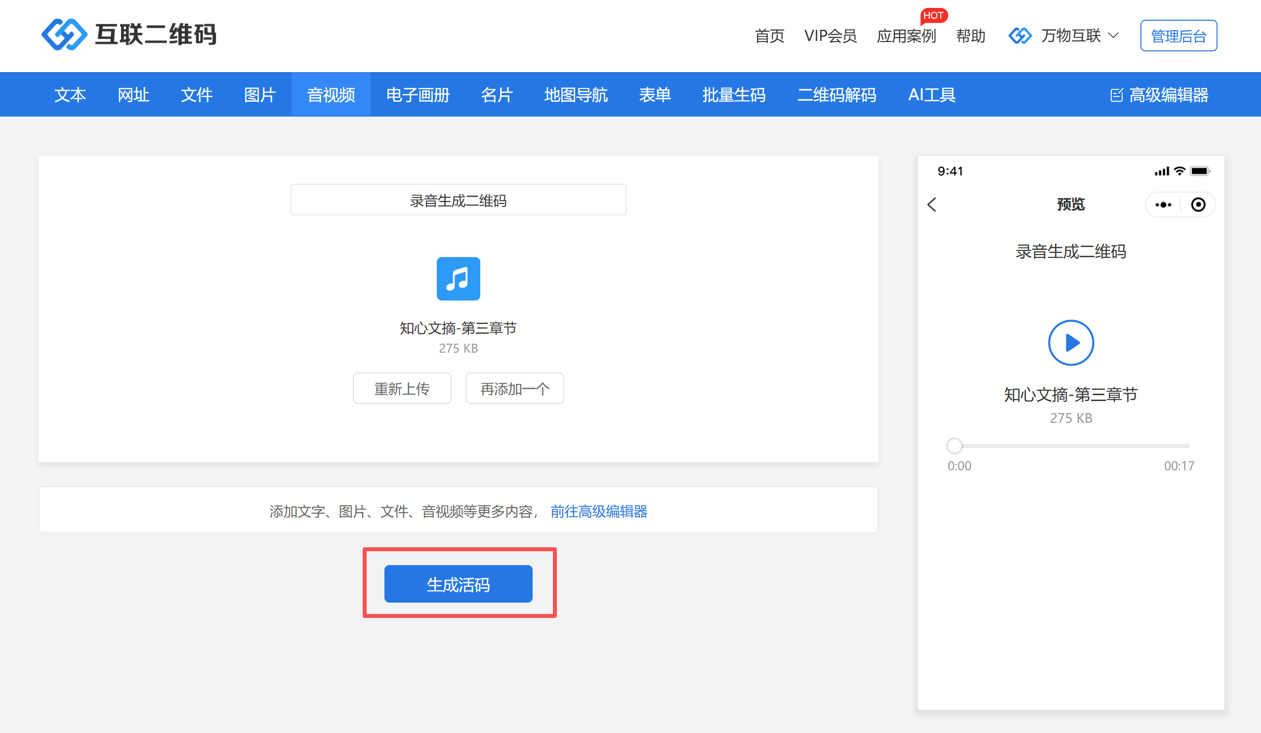This screenshot has width=1261, height=733.
Task: Click the 万物互联 account logo icon
Action: [1020, 36]
